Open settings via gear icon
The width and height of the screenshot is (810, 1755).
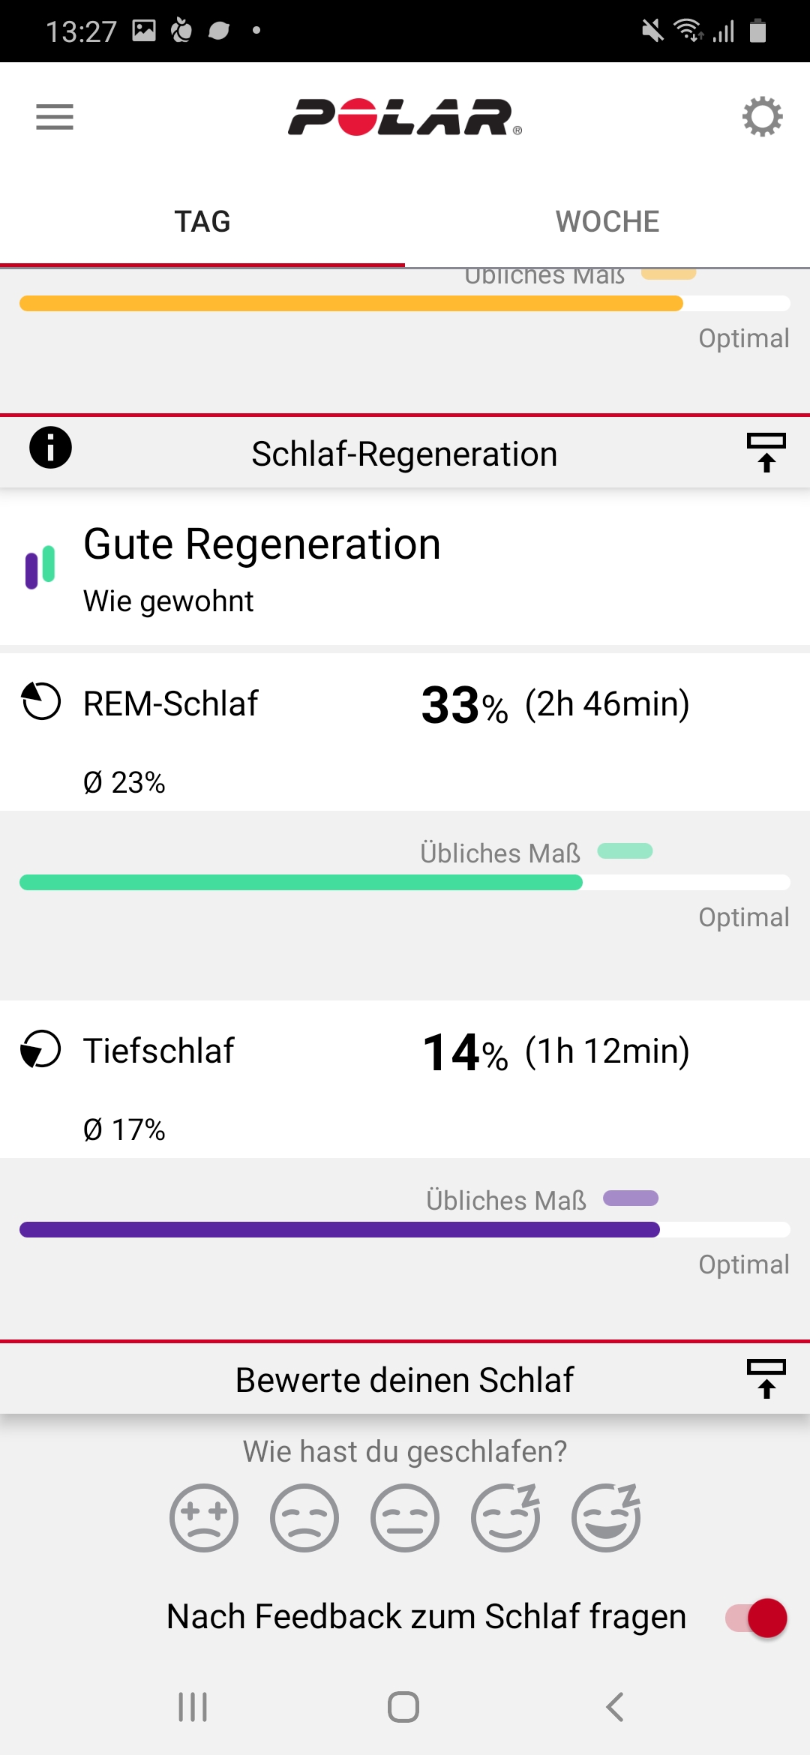(x=762, y=117)
